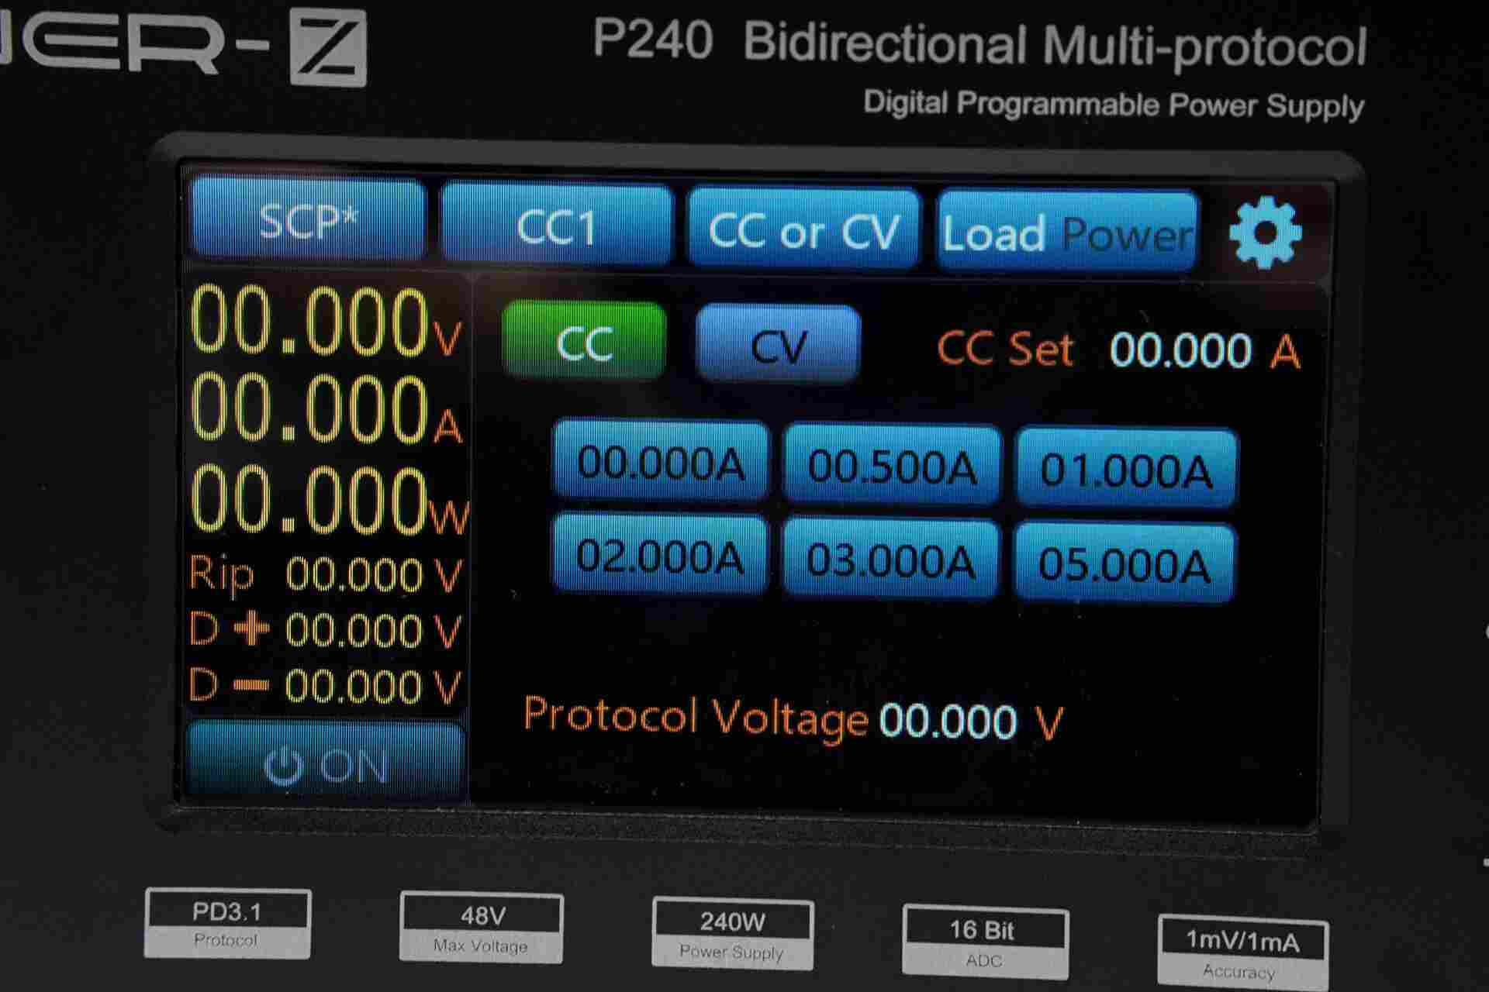The width and height of the screenshot is (1489, 992).
Task: Open the SCP* protocol tab
Action: [x=307, y=221]
